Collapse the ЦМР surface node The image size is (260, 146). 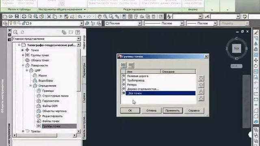coord(27,70)
